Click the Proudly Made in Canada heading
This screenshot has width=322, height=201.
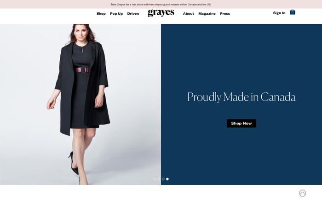(241, 97)
